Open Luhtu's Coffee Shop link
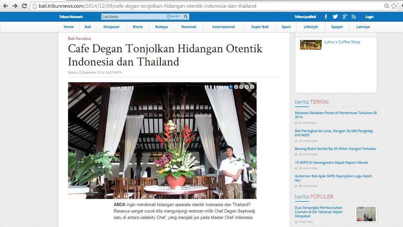Viewport: 403px width, 227px height. pyautogui.click(x=342, y=42)
